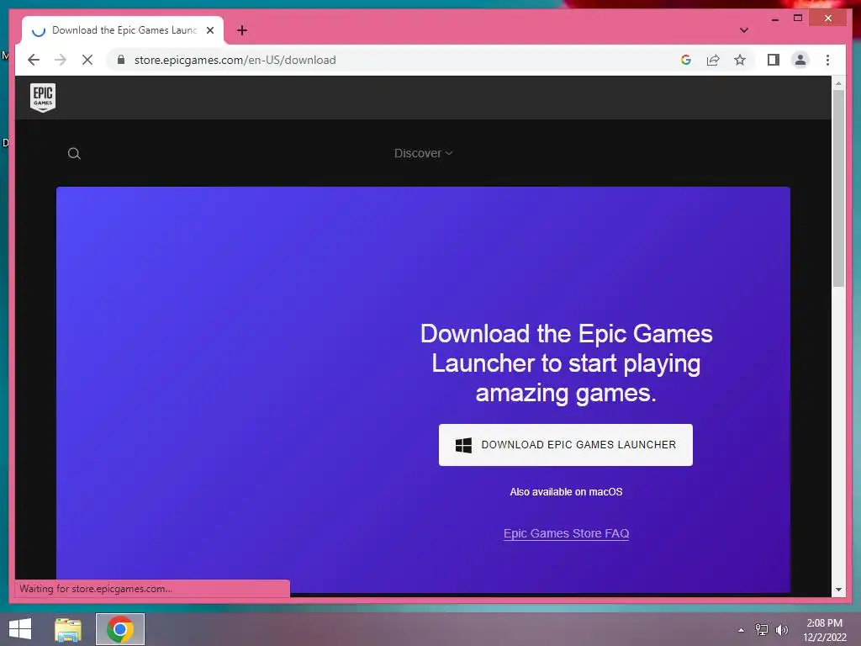Open Chrome three-dot menu

tap(827, 60)
